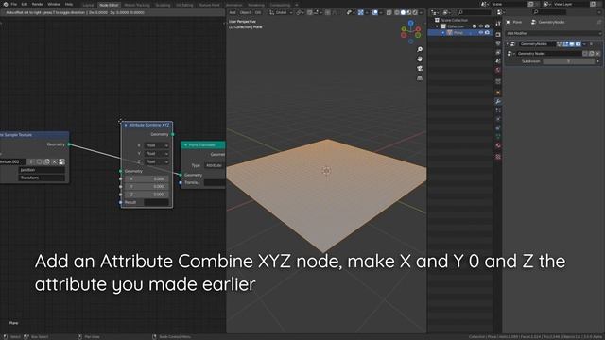This screenshot has width=605, height=340.
Task: Open the Help menu
Action: (x=69, y=4)
